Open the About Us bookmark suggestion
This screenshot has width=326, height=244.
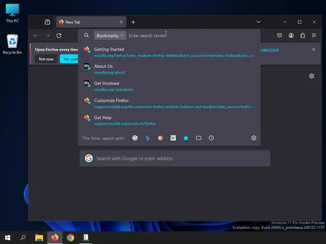[x=169, y=69]
